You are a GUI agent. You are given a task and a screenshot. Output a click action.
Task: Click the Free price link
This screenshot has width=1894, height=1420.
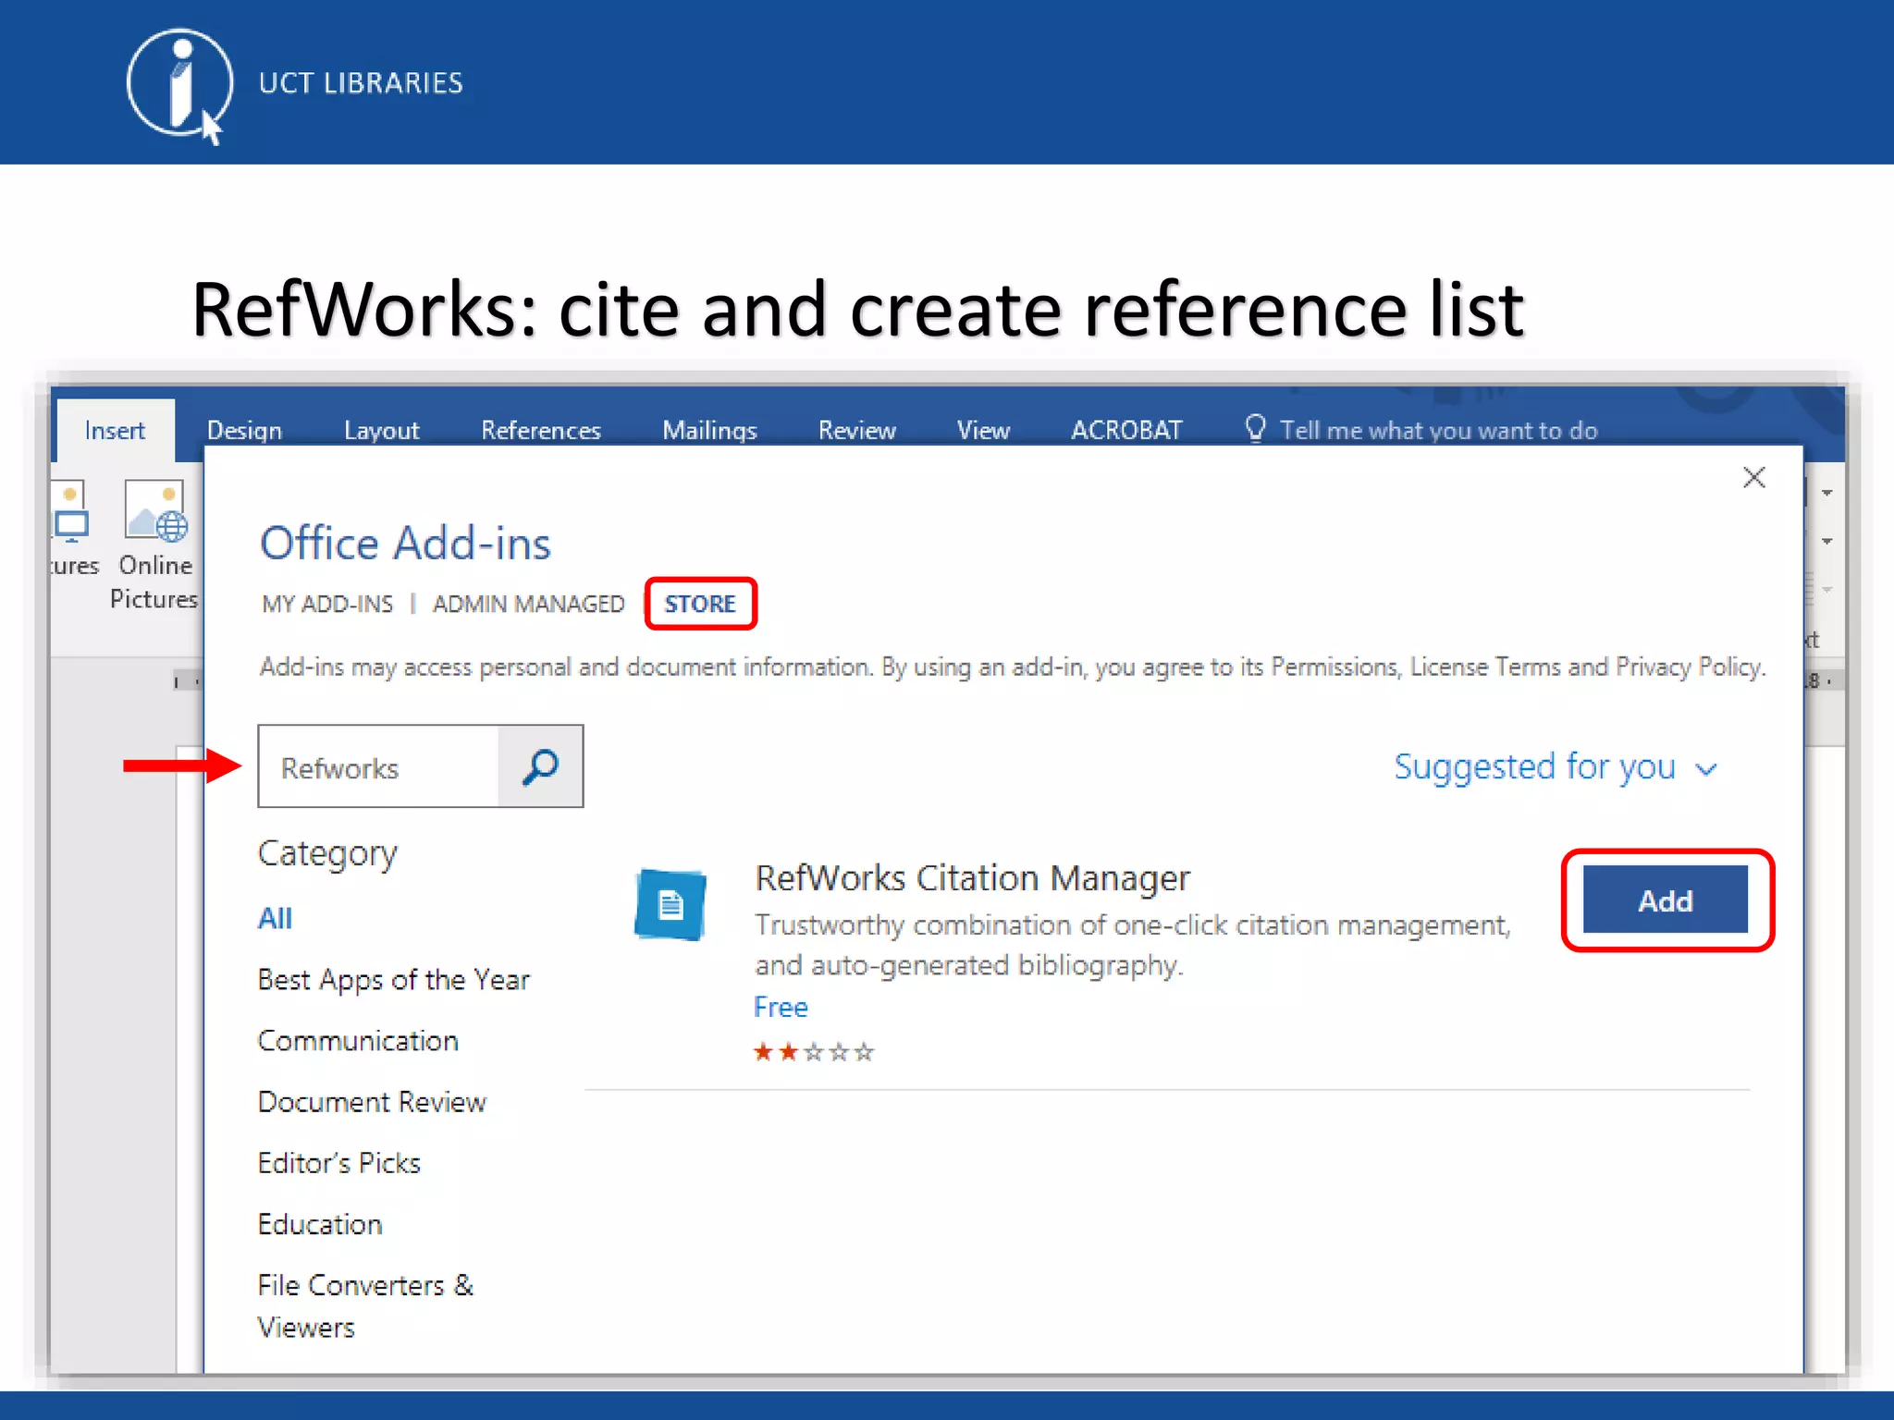[x=781, y=1007]
